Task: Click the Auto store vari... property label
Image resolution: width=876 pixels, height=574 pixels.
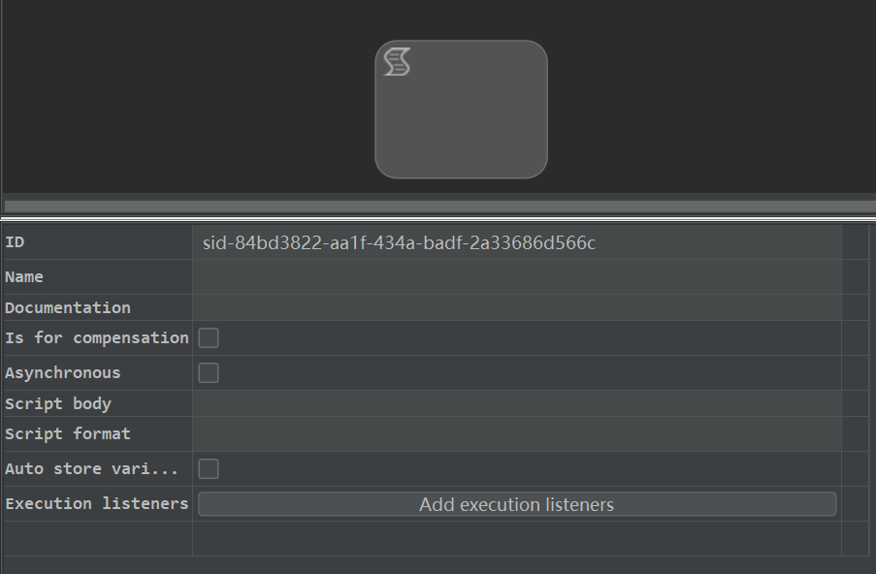Action: pos(91,468)
